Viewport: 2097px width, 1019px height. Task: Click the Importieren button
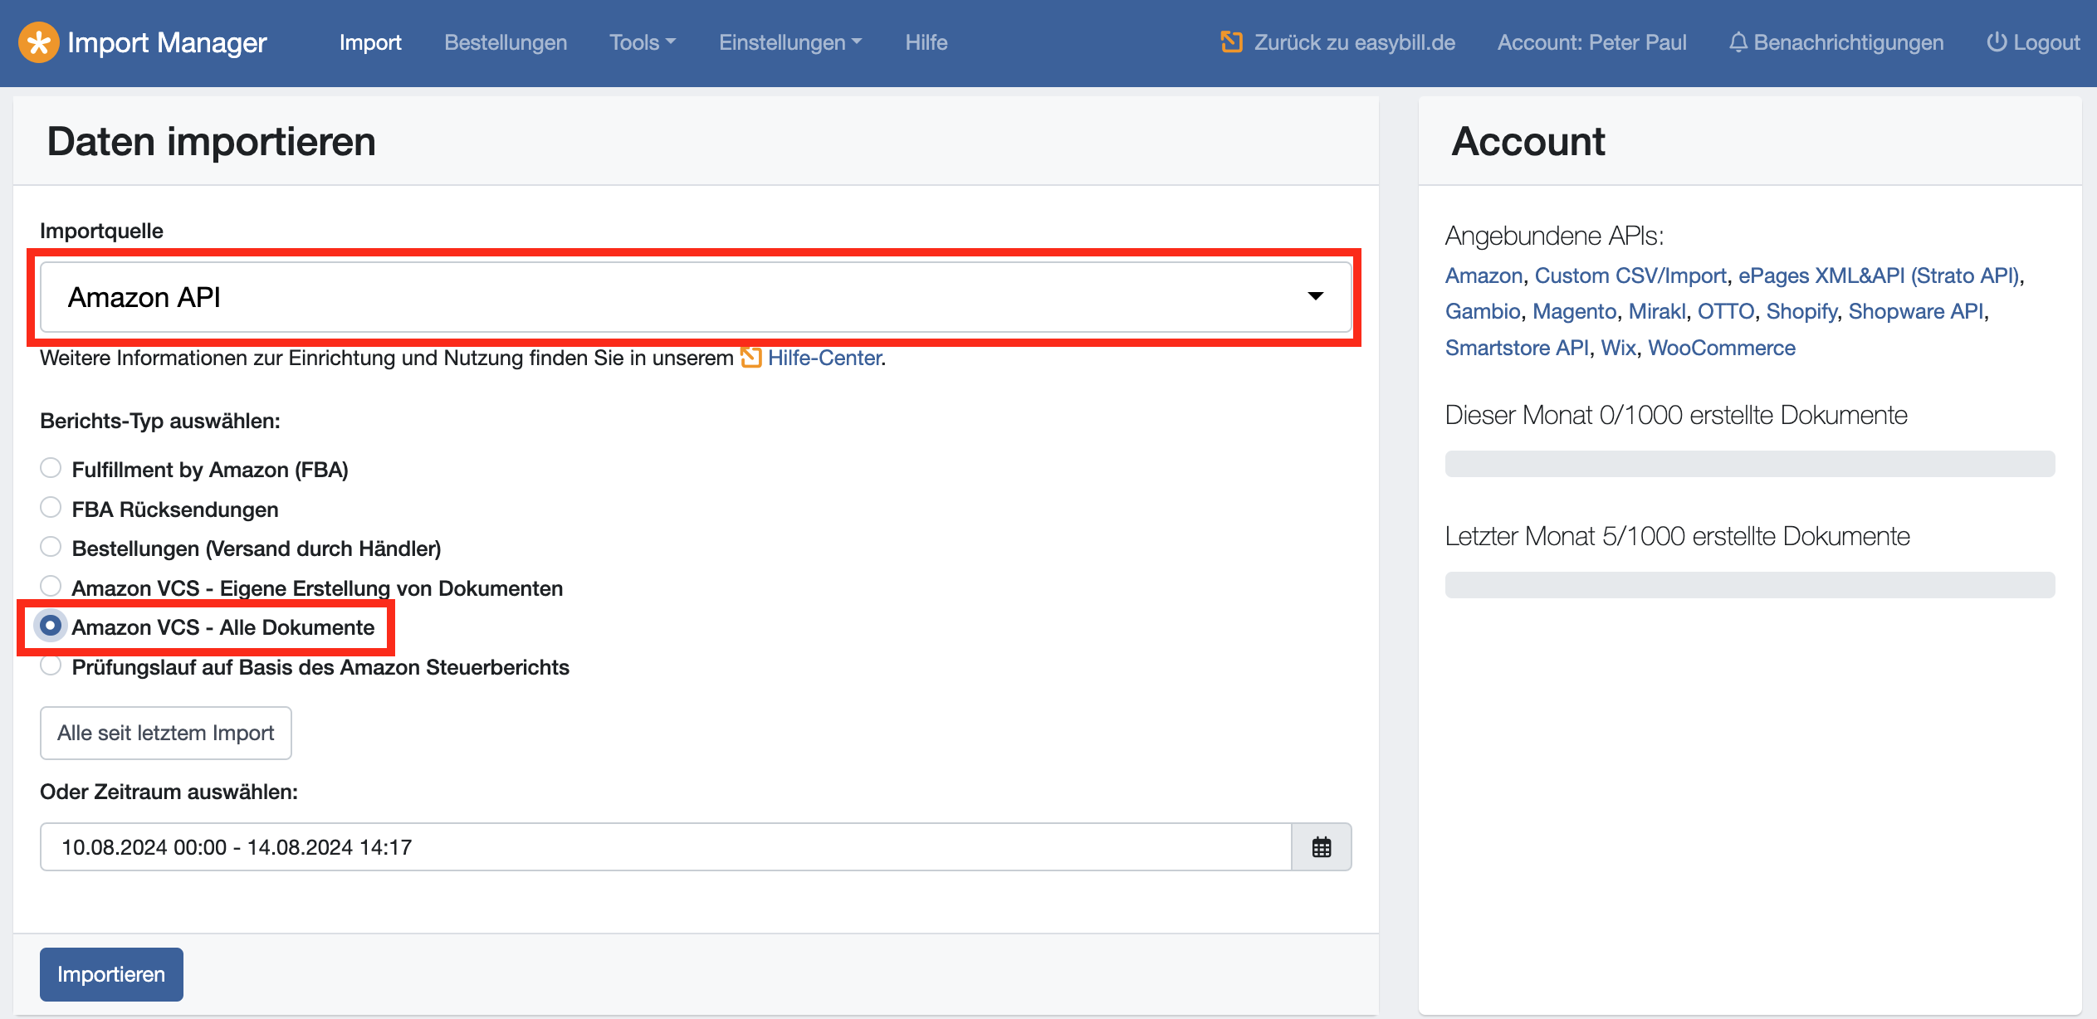tap(111, 974)
